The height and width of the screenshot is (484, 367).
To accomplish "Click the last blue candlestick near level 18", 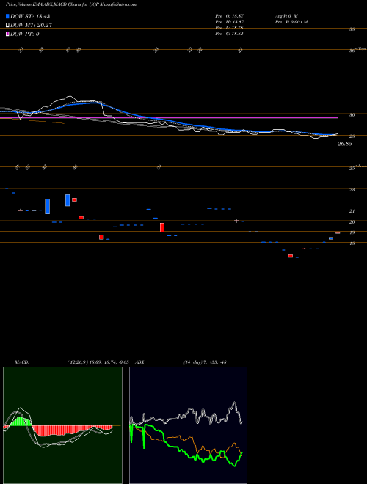I will [x=331, y=238].
